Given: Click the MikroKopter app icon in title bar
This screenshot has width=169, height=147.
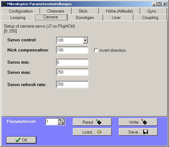Looking at the screenshot, I should 4,4.
